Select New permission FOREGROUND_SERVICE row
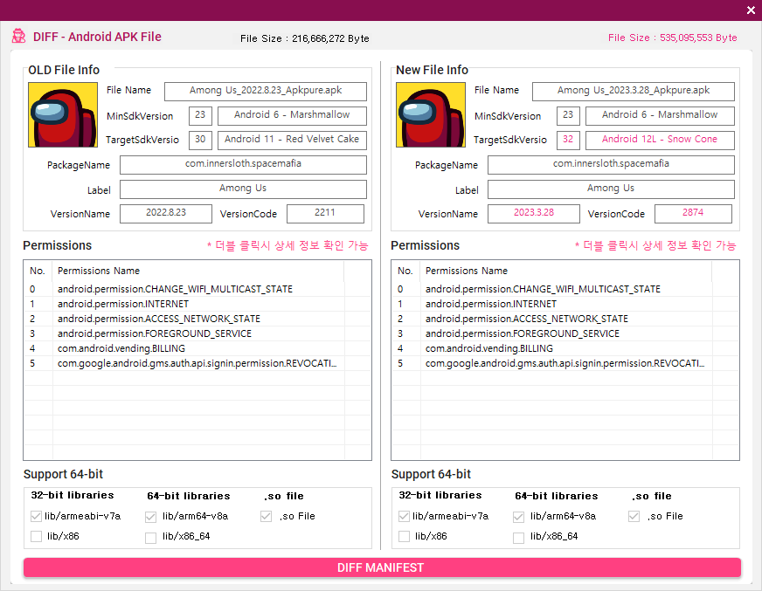The height and width of the screenshot is (591, 762). coord(565,333)
